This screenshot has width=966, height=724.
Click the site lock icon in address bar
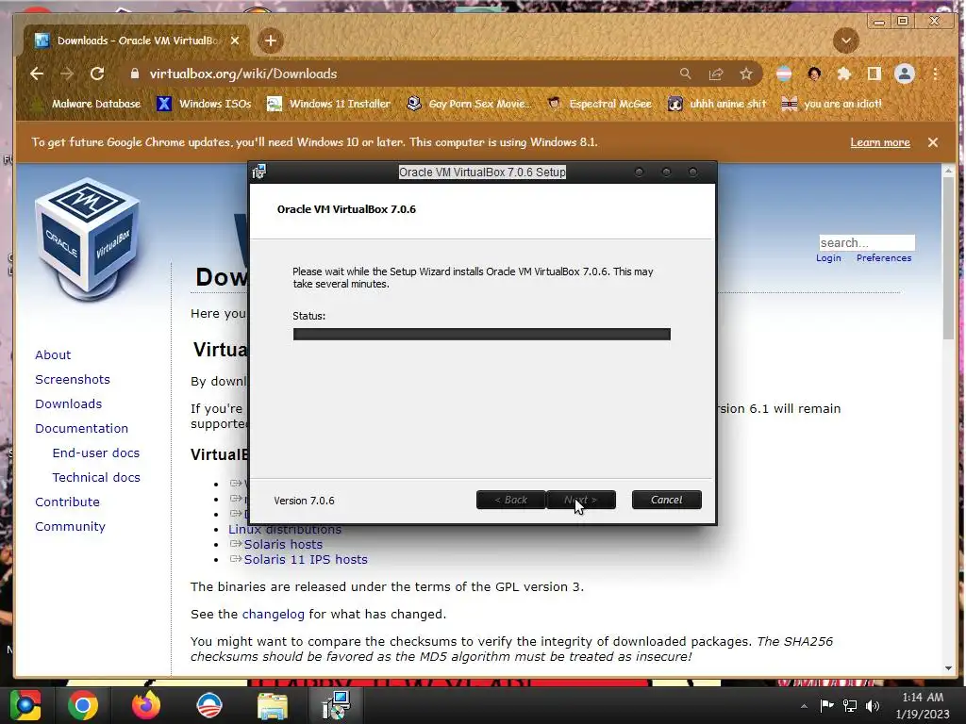[x=135, y=74]
